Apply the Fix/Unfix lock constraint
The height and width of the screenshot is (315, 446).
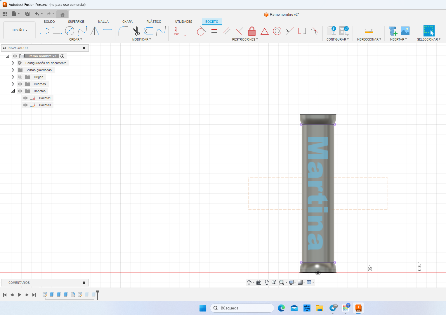(252, 31)
